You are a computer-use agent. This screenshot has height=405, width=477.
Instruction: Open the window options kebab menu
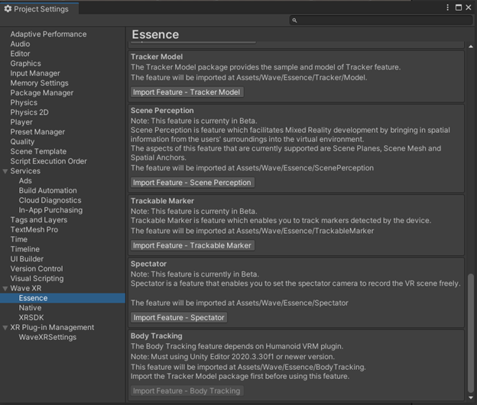448,8
